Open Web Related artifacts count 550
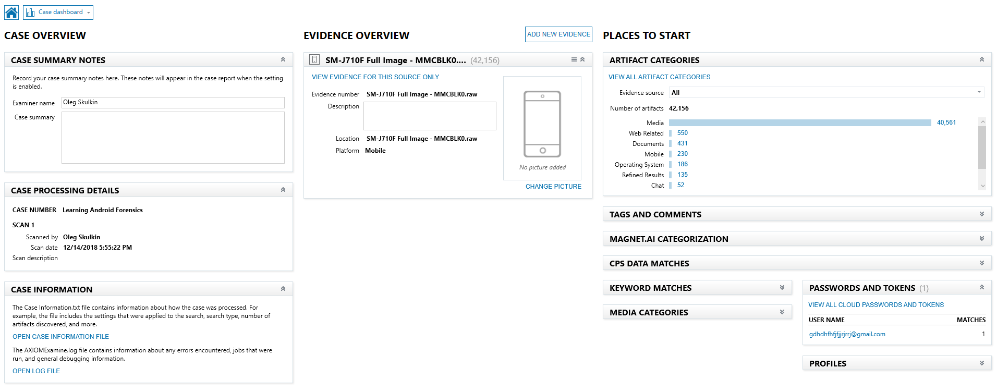This screenshot has height=392, width=997. click(x=682, y=133)
